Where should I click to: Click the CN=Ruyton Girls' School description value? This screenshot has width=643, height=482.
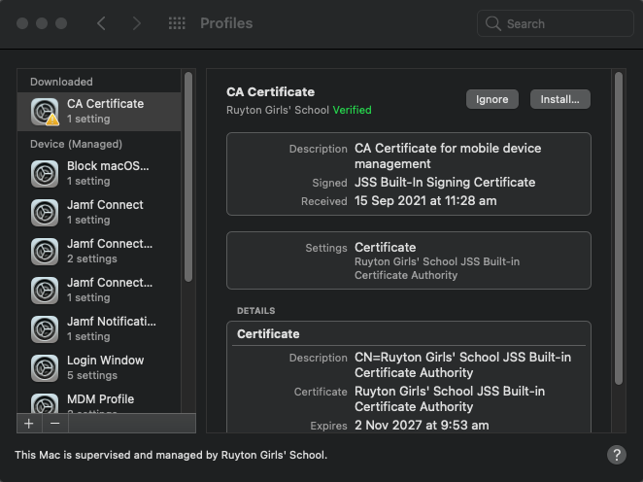click(x=462, y=364)
